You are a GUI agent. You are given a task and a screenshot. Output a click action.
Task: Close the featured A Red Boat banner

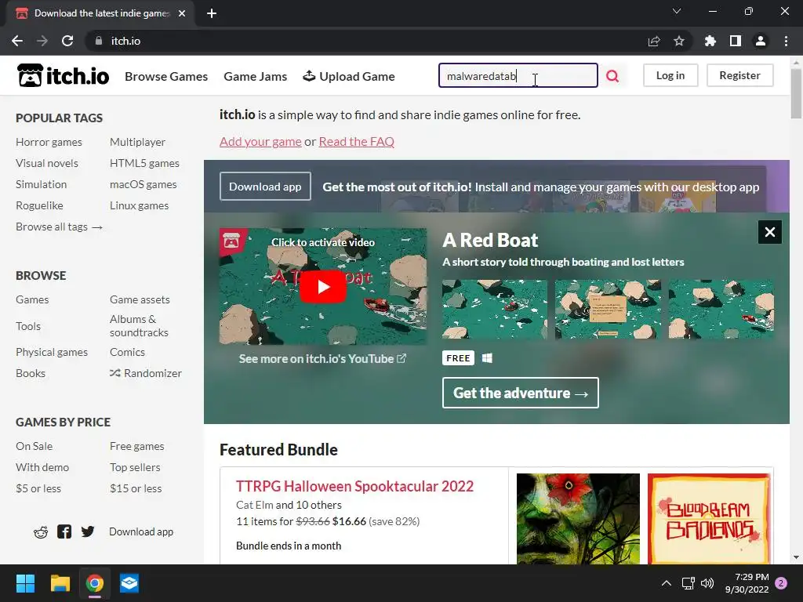(x=770, y=232)
